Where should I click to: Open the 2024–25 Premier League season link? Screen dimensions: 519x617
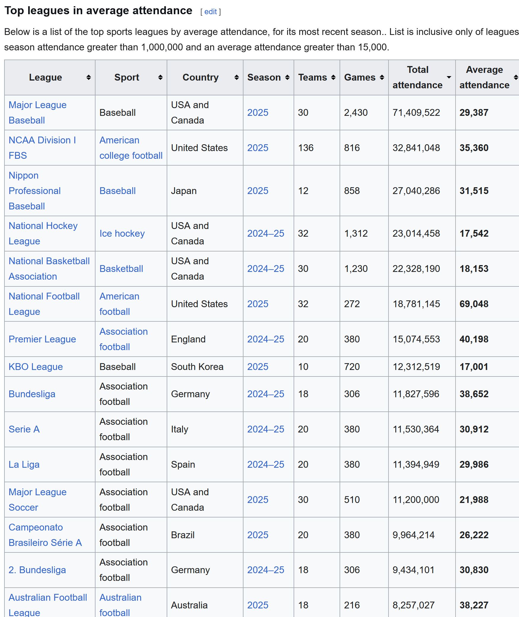pyautogui.click(x=266, y=339)
